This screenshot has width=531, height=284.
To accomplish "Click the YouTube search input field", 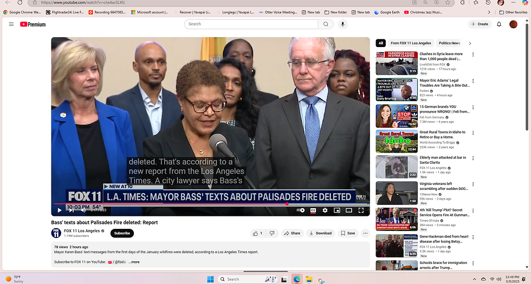I will [251, 24].
